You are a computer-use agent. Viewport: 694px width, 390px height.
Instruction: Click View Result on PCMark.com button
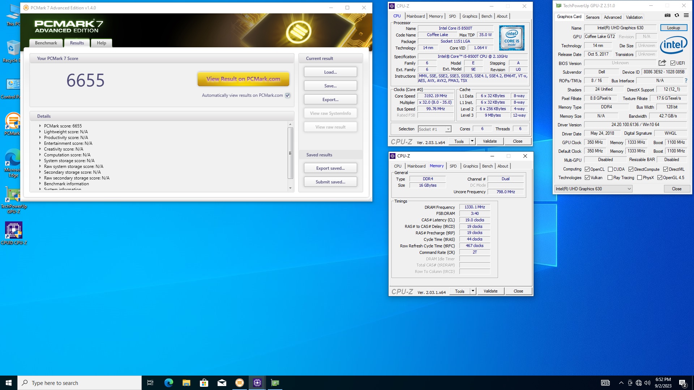243,79
